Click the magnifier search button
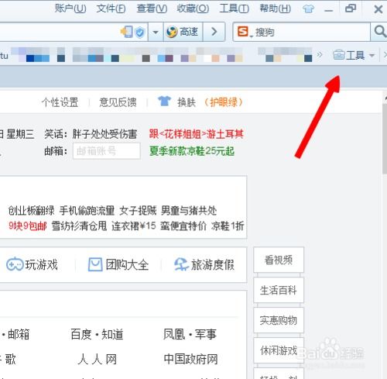This screenshot has width=387, height=379. [x=379, y=32]
